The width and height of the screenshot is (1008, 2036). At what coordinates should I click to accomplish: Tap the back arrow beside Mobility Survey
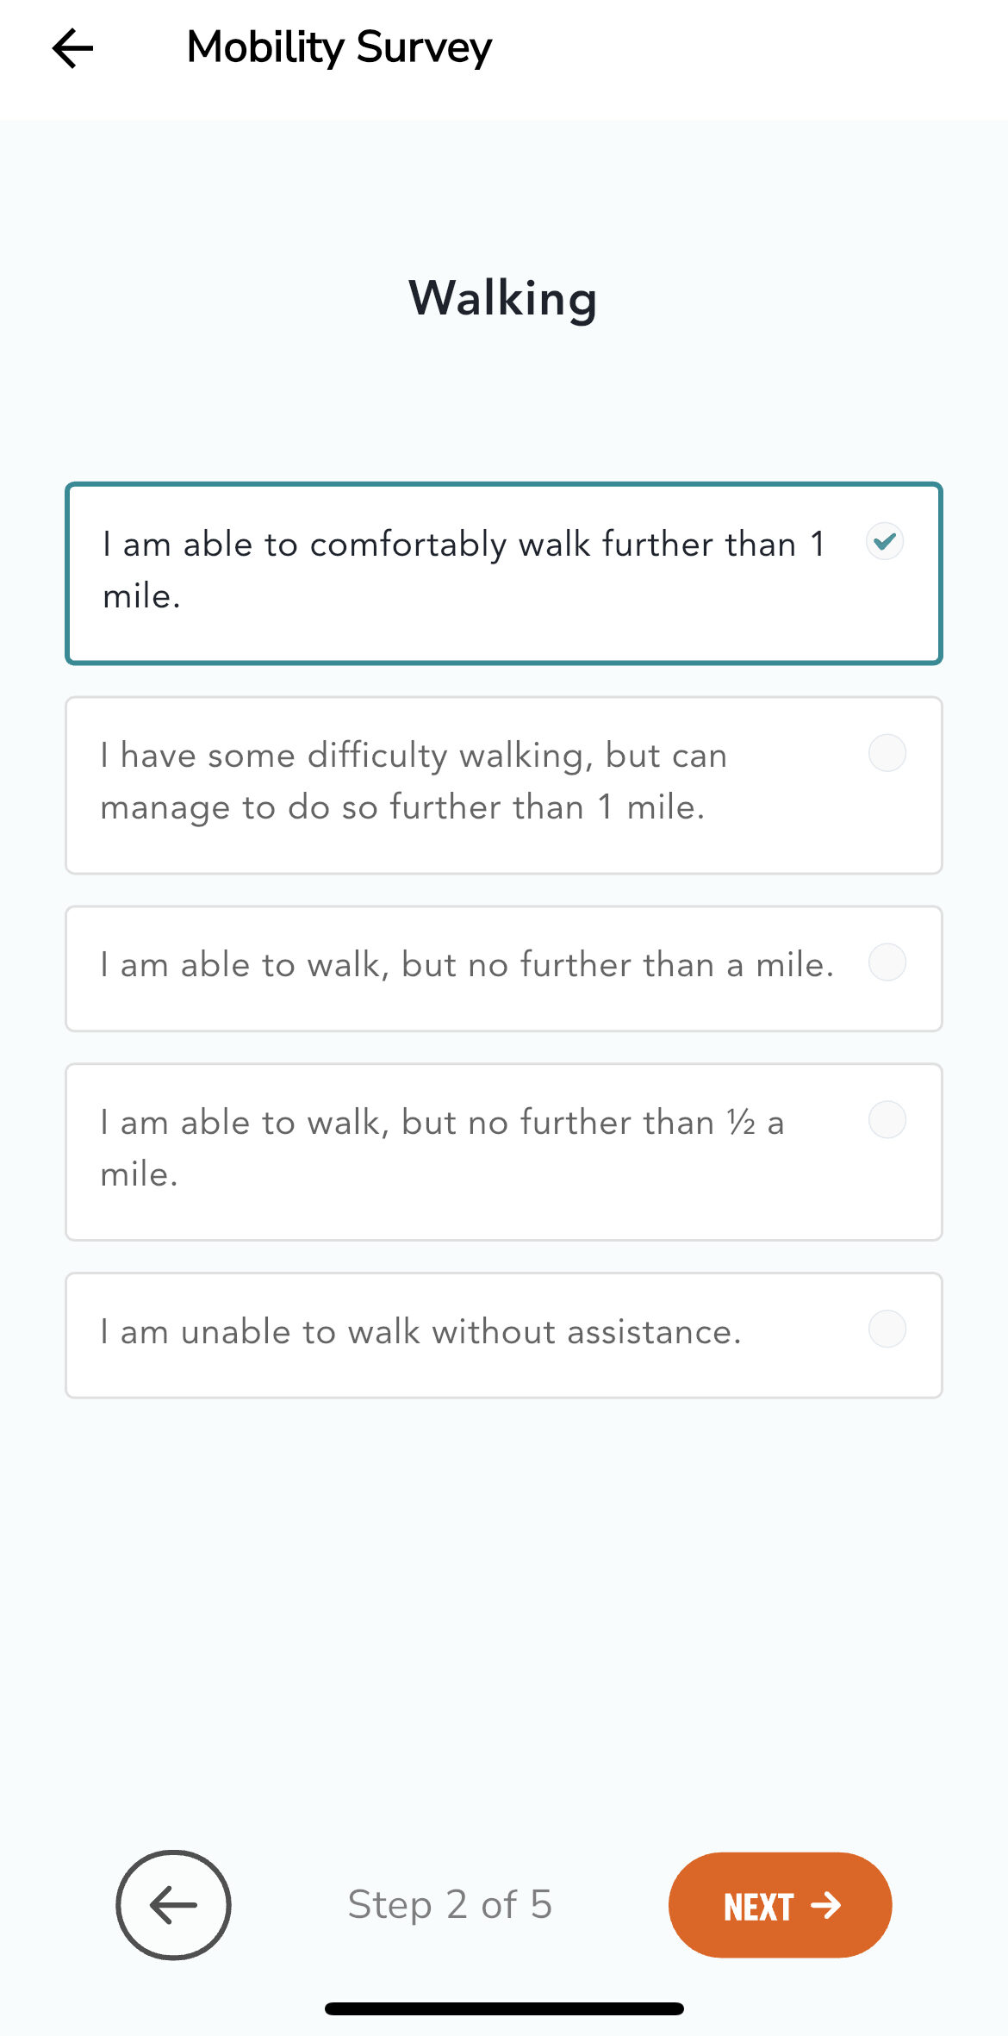[72, 48]
